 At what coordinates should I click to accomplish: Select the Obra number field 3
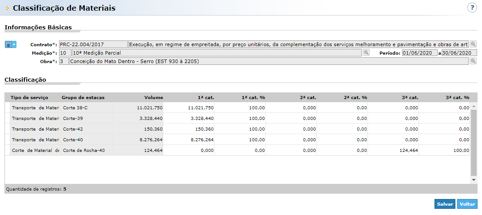[x=64, y=61]
